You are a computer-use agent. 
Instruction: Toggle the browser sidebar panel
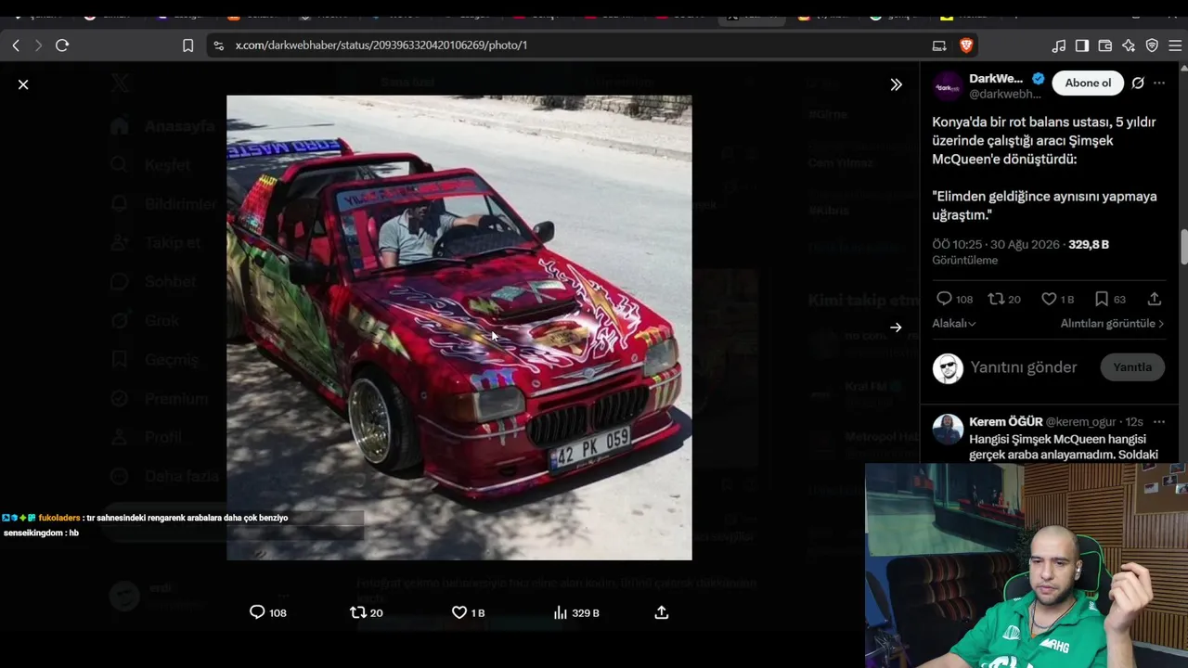[1082, 45]
